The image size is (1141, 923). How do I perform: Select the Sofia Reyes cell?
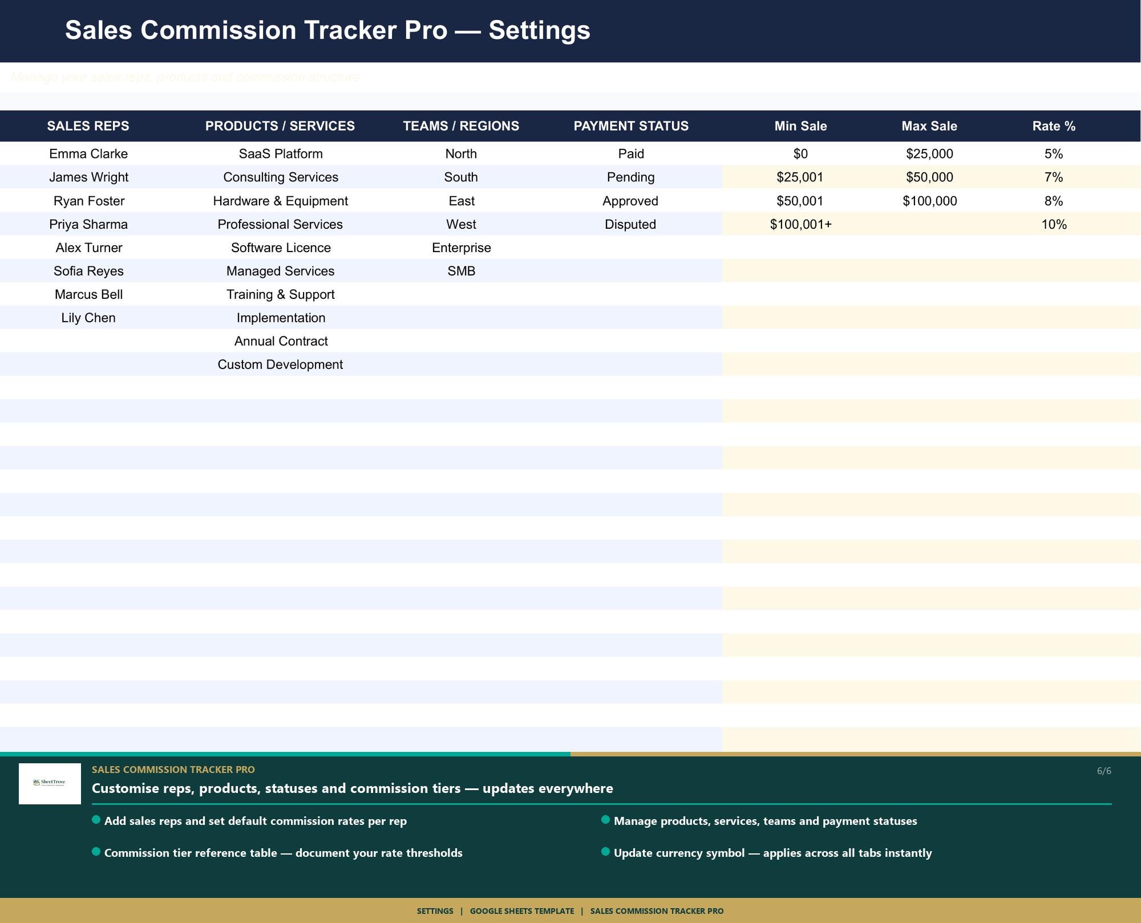click(88, 271)
